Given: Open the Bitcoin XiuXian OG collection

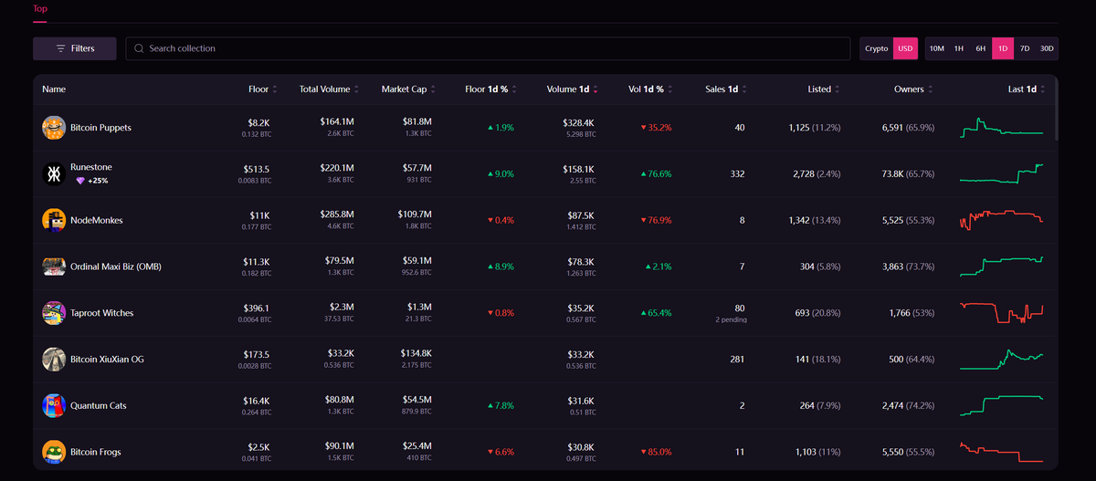Looking at the screenshot, I should pyautogui.click(x=107, y=360).
